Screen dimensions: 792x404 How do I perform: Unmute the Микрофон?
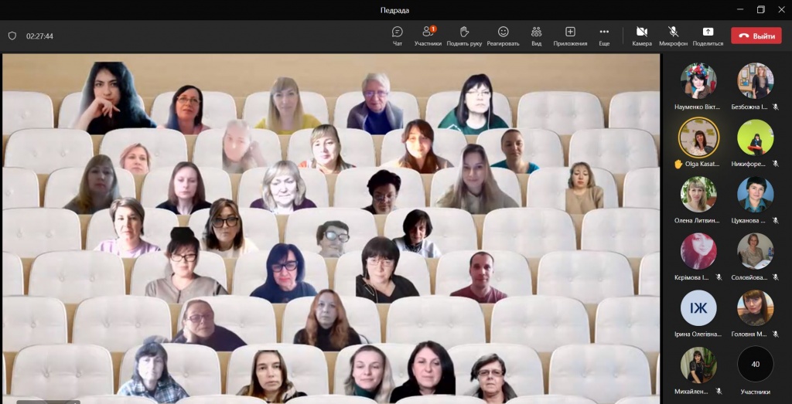coord(673,36)
